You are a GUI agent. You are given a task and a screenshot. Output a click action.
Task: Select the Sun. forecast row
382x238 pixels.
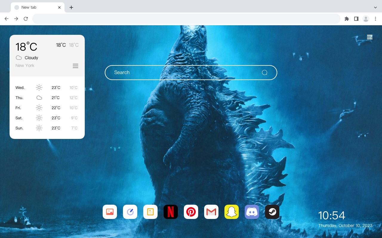coord(47,128)
